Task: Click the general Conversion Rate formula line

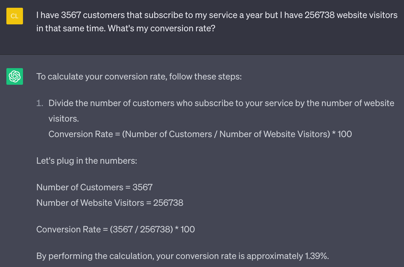Action: coord(200,134)
